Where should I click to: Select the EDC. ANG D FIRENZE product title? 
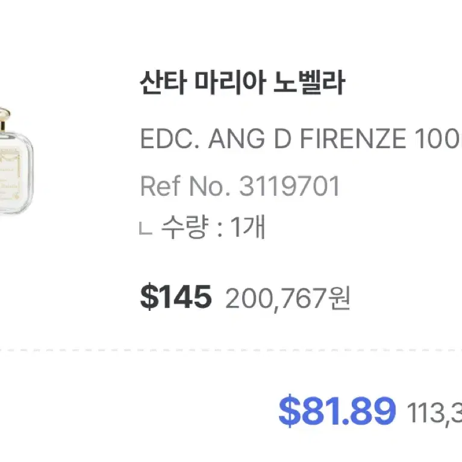301,139
